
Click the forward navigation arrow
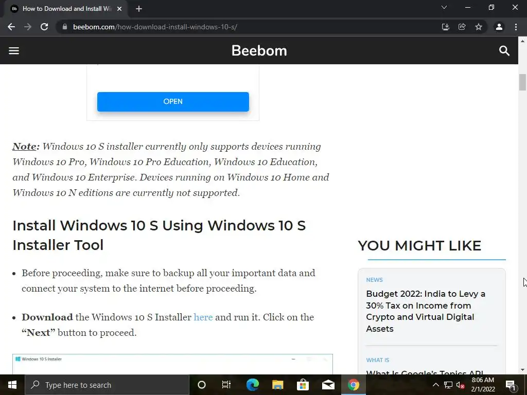28,27
